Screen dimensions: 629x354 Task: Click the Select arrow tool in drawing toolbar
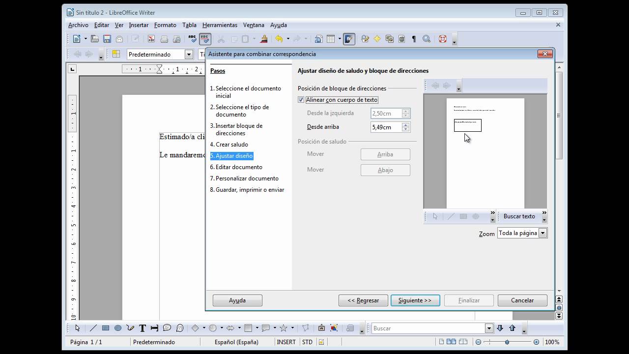tap(78, 328)
